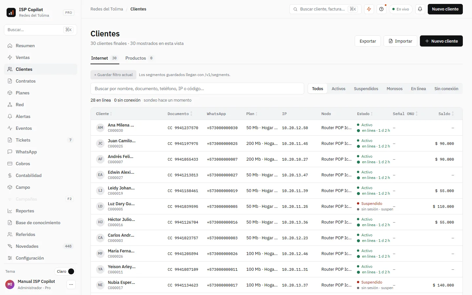Click the Contratos document icon

coord(10,81)
